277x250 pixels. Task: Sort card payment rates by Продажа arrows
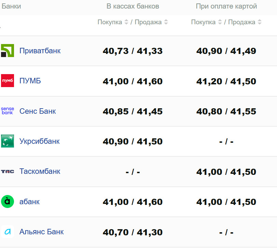(x=260, y=22)
